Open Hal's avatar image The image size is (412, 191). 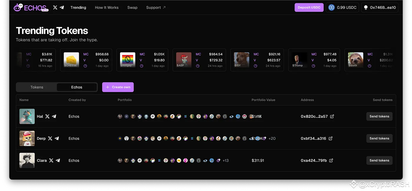pyautogui.click(x=27, y=116)
